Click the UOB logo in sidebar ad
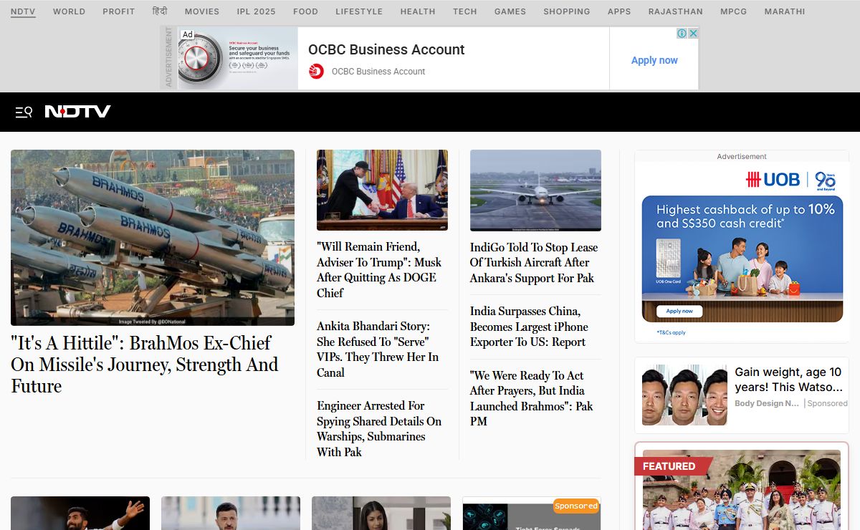Image resolution: width=860 pixels, height=530 pixels. [x=773, y=179]
